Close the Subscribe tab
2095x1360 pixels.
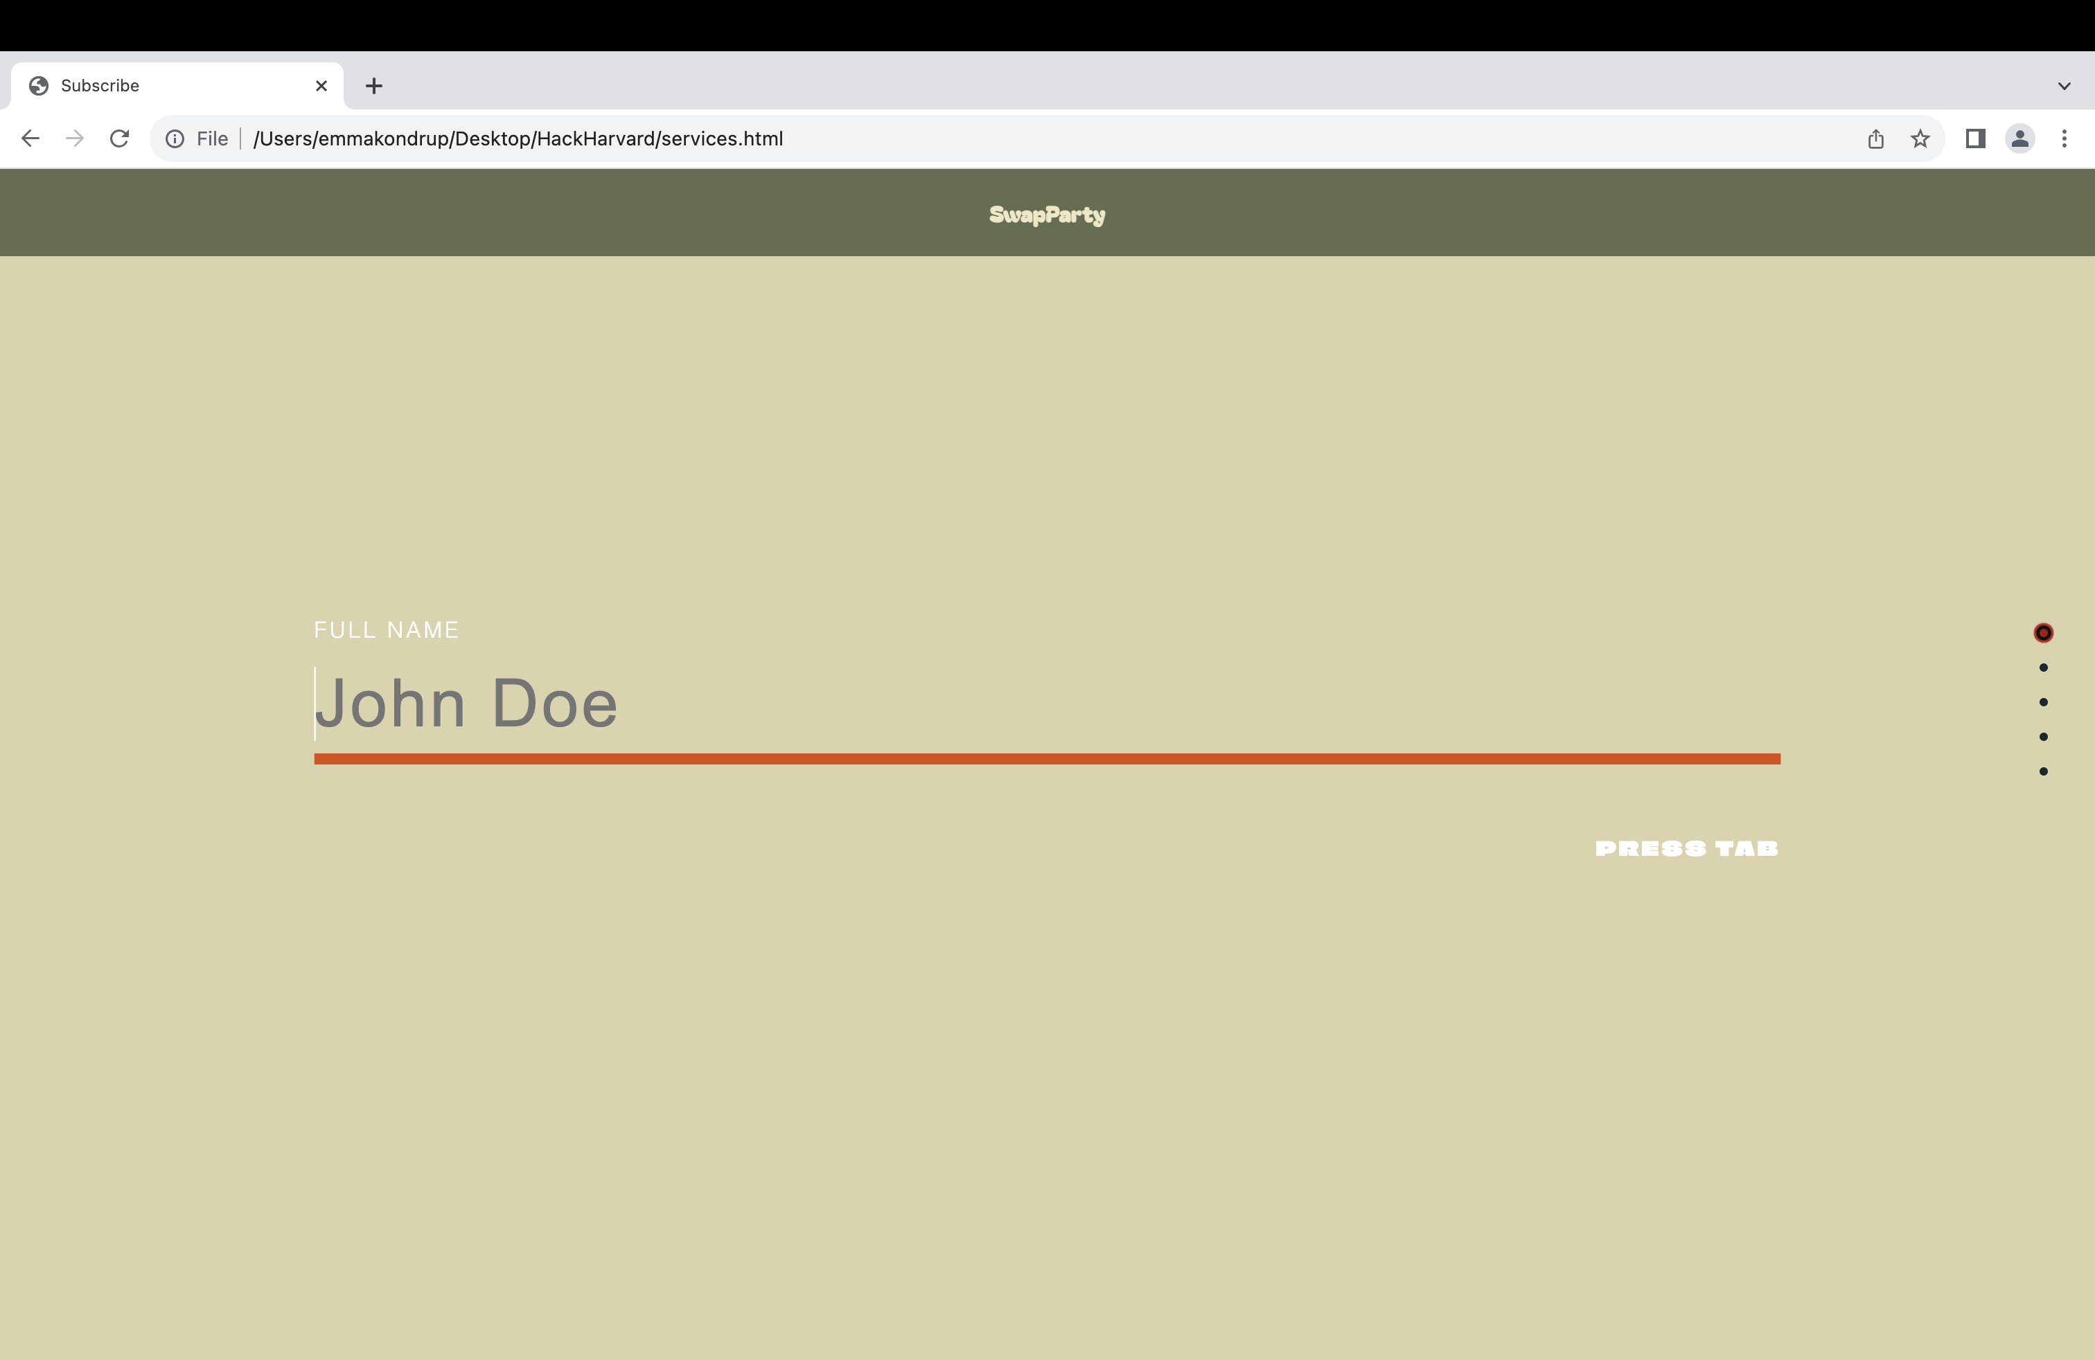[321, 86]
